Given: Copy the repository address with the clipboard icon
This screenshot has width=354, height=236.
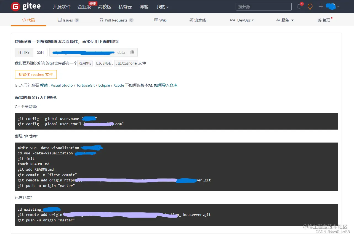Looking at the screenshot, I should (132, 52).
